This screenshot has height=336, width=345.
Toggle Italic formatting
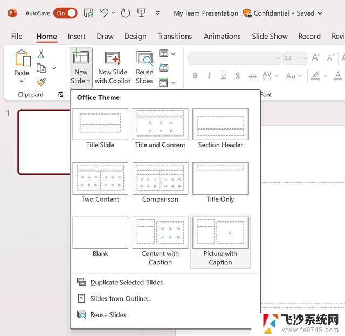(209, 76)
